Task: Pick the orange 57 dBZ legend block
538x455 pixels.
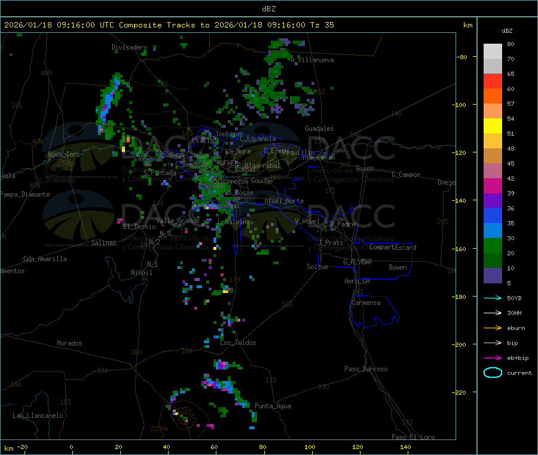Action: [x=493, y=96]
